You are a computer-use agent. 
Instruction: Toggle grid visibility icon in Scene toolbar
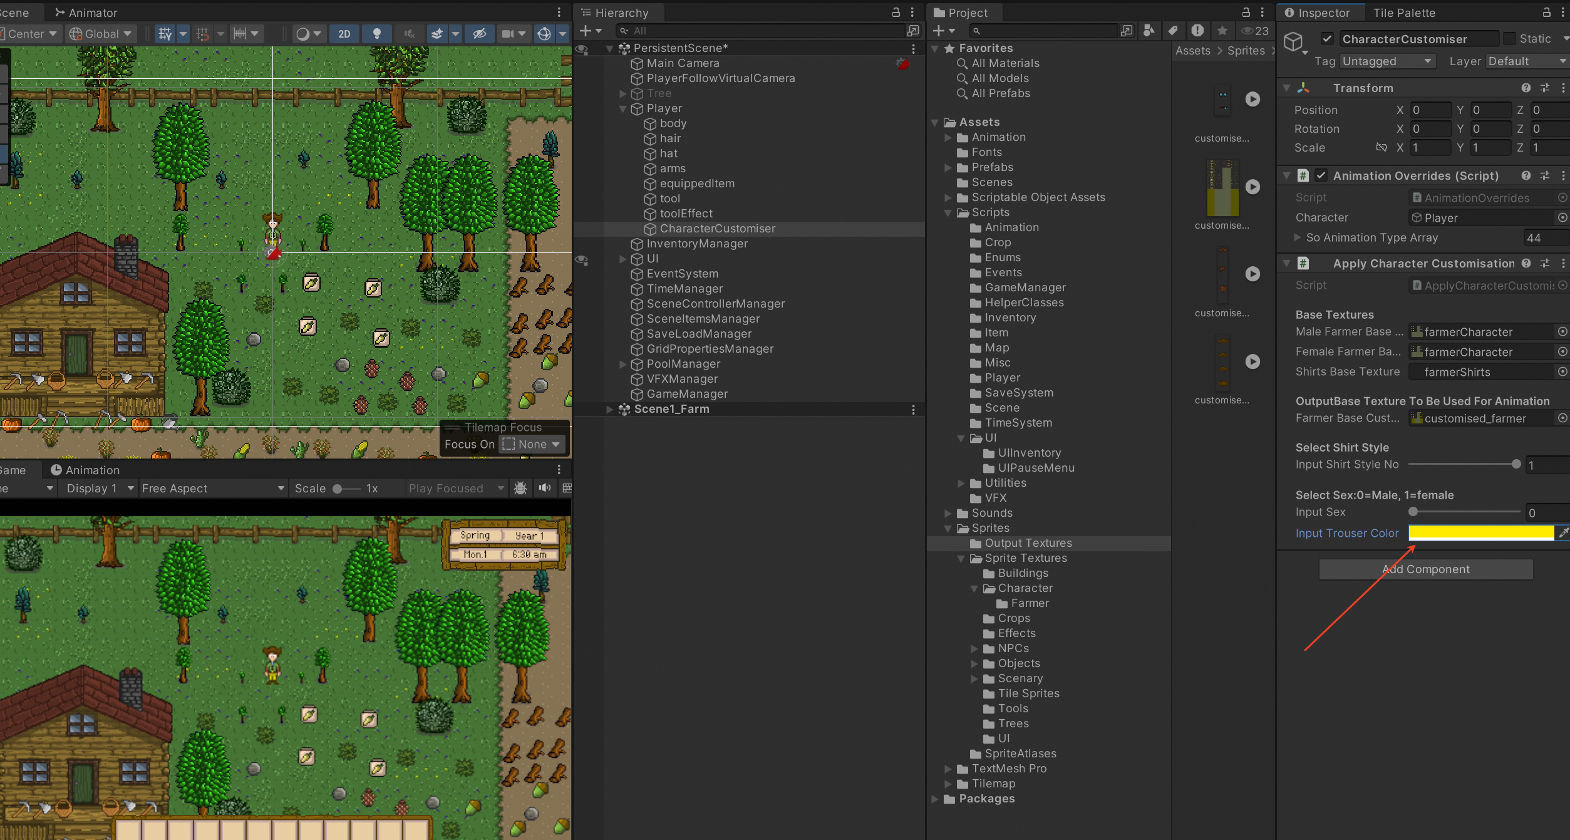[165, 34]
